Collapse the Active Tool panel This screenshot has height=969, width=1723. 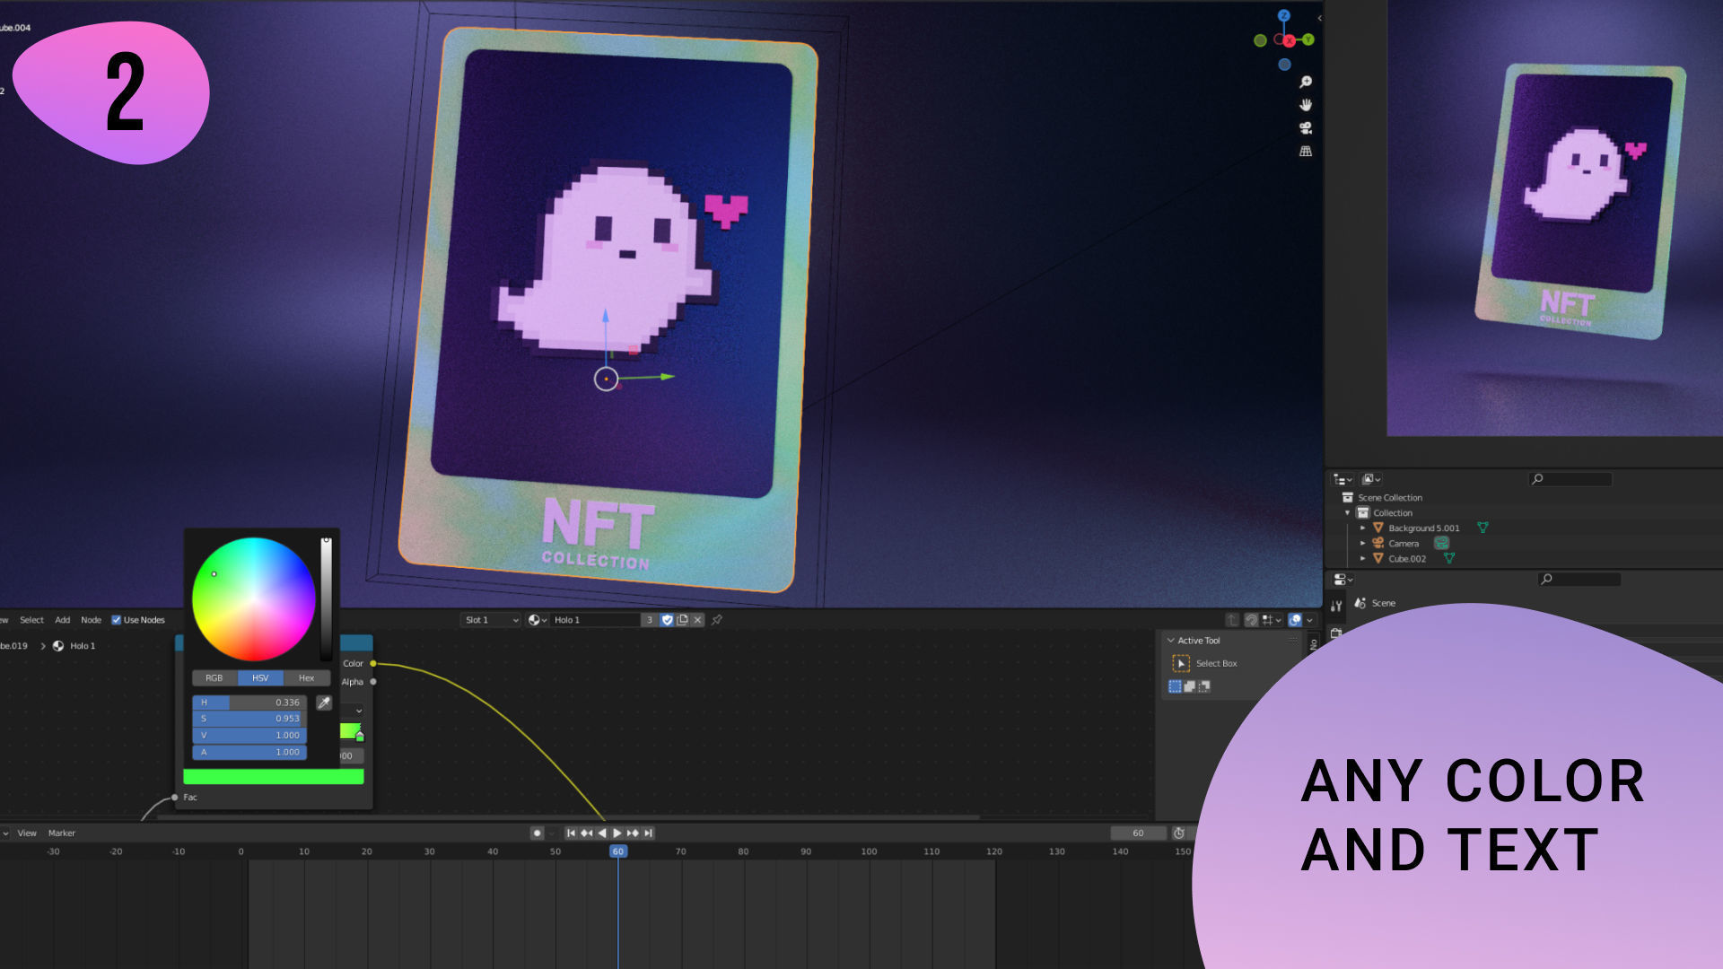click(1170, 641)
